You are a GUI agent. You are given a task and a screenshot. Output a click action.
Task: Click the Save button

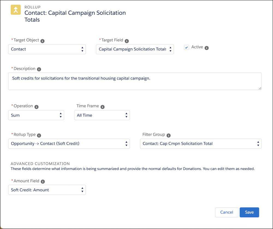coord(249,212)
